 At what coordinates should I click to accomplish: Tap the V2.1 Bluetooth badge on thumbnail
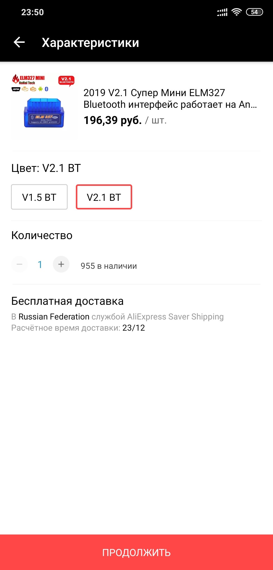(x=66, y=80)
